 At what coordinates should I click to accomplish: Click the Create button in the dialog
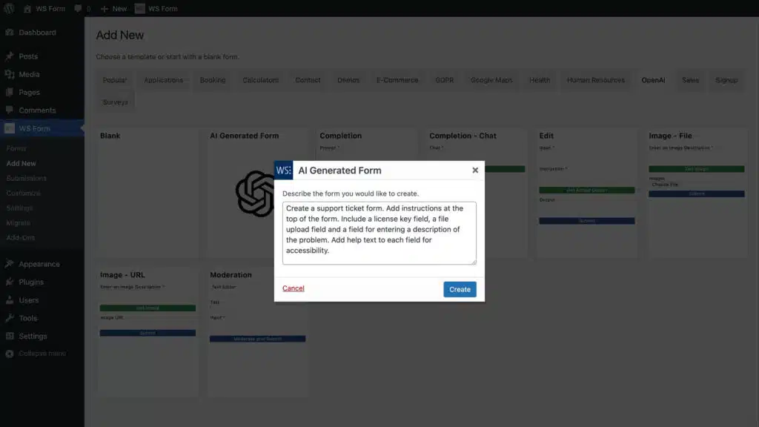click(460, 289)
